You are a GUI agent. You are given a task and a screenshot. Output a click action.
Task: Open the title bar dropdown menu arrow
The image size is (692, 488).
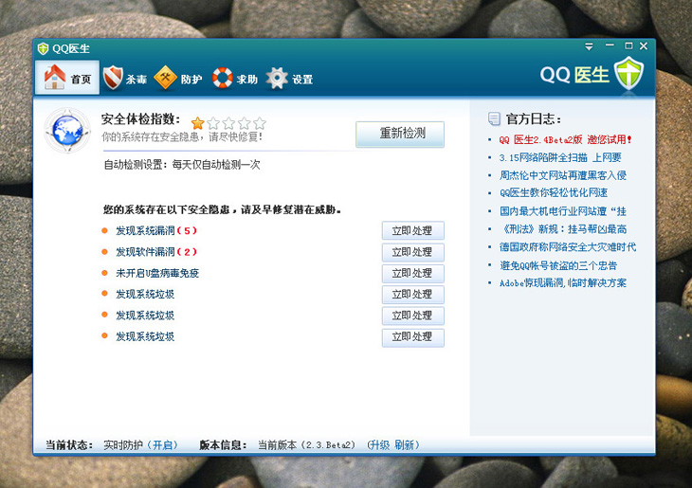(x=589, y=46)
